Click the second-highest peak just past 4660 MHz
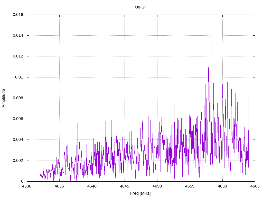Image resolution: width=263 pixels, height=197 pixels. tap(225, 58)
